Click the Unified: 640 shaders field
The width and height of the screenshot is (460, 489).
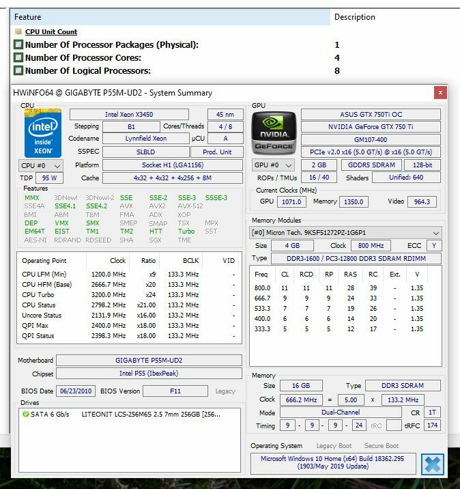click(x=406, y=178)
